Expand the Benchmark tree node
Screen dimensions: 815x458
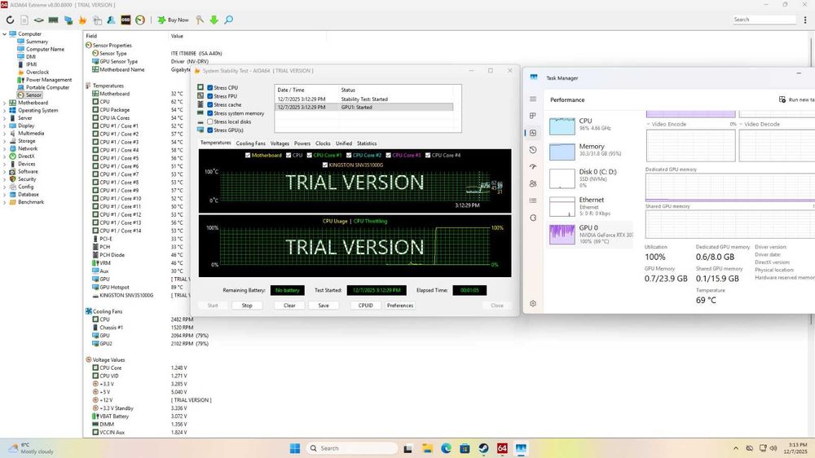[5, 202]
